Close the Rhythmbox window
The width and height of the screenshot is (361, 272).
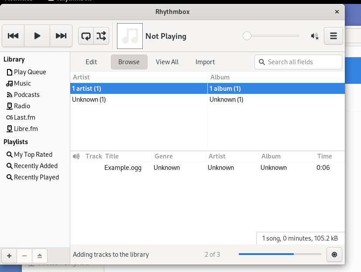pos(337,12)
